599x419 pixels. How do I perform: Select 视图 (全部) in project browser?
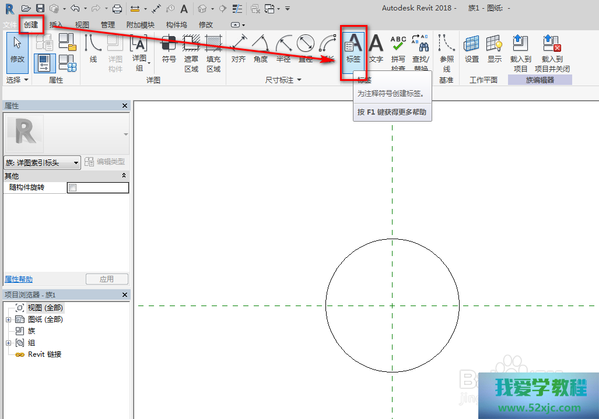tap(45, 308)
